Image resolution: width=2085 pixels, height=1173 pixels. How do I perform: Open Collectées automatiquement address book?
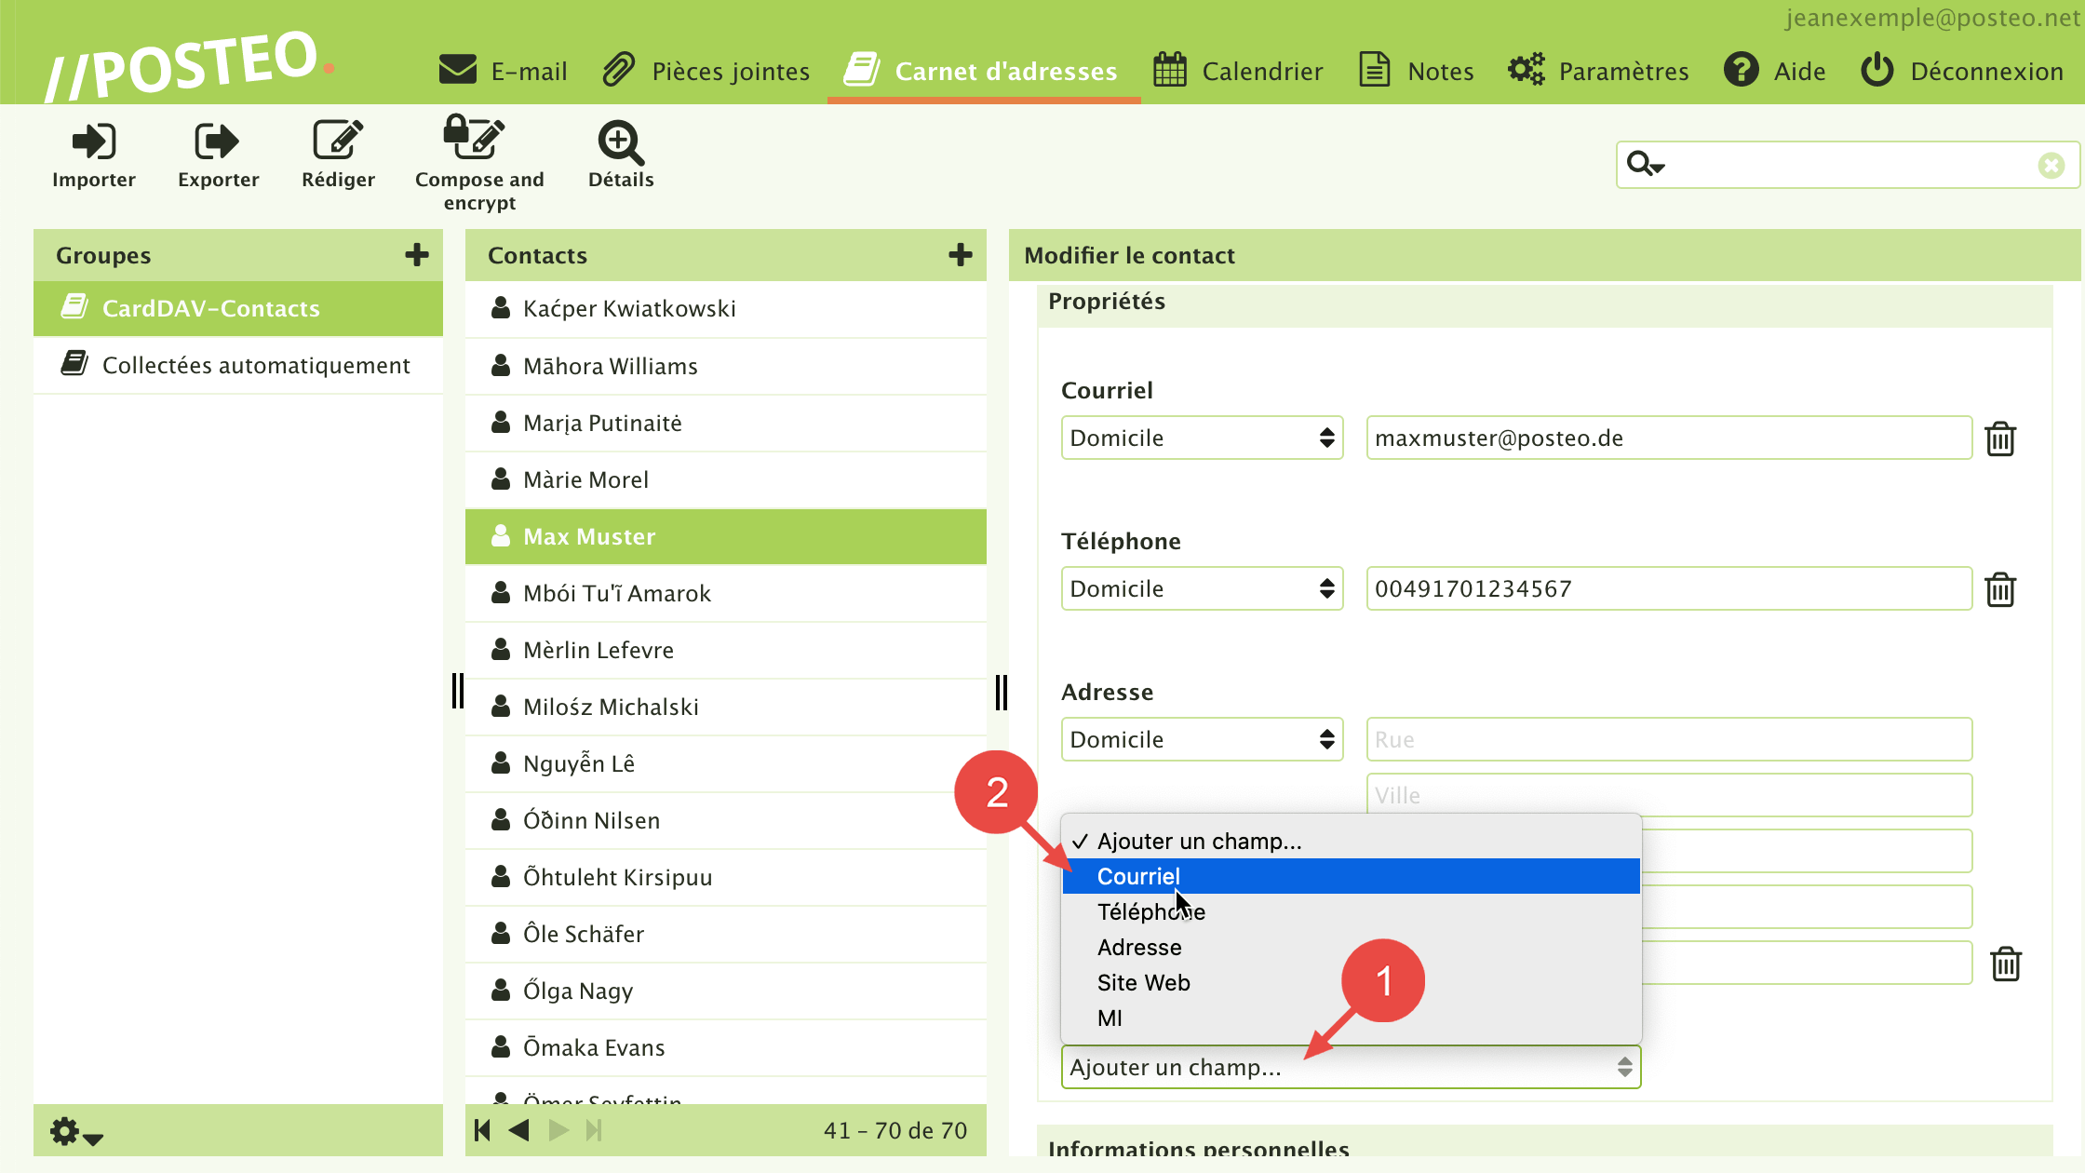255,365
